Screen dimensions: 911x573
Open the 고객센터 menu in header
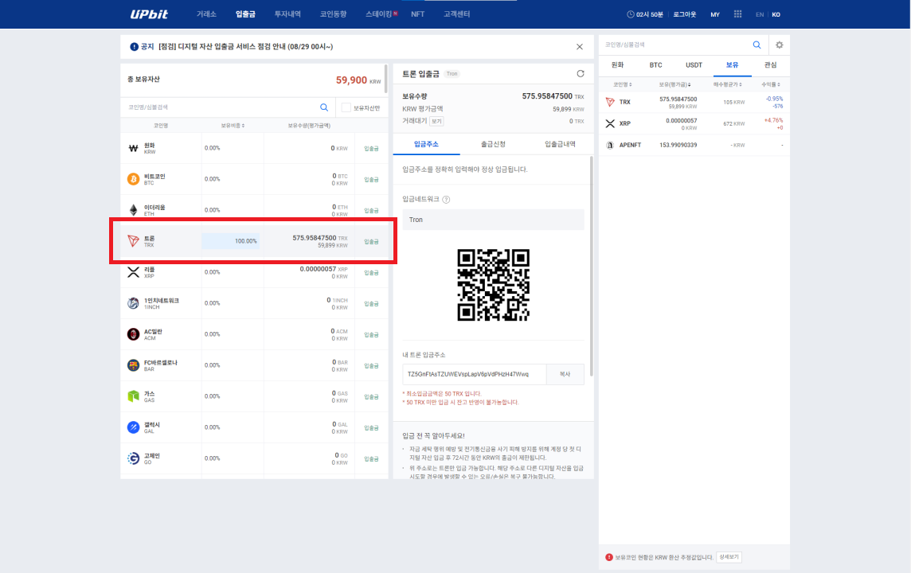point(456,14)
